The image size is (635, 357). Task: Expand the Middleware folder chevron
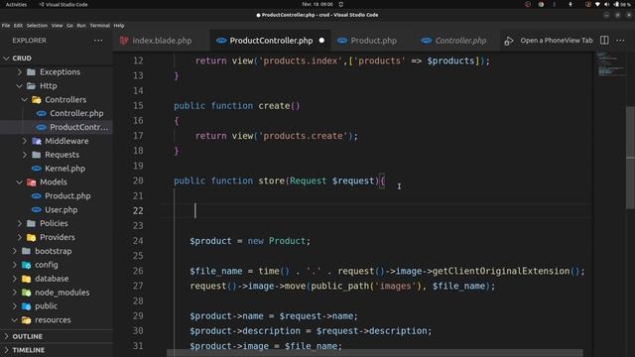pos(24,141)
